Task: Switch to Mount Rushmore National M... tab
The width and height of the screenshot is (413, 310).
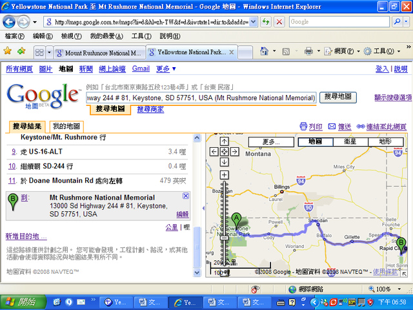Action: 99,53
